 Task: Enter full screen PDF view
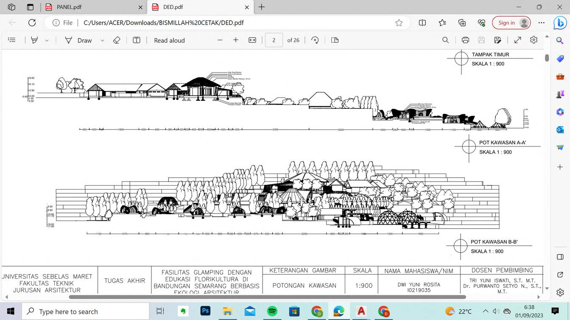click(518, 40)
